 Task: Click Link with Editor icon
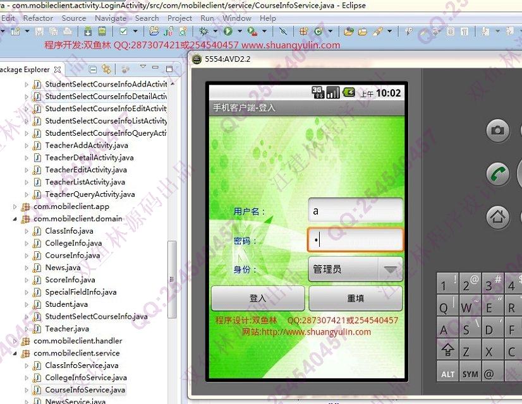pyautogui.click(x=106, y=69)
